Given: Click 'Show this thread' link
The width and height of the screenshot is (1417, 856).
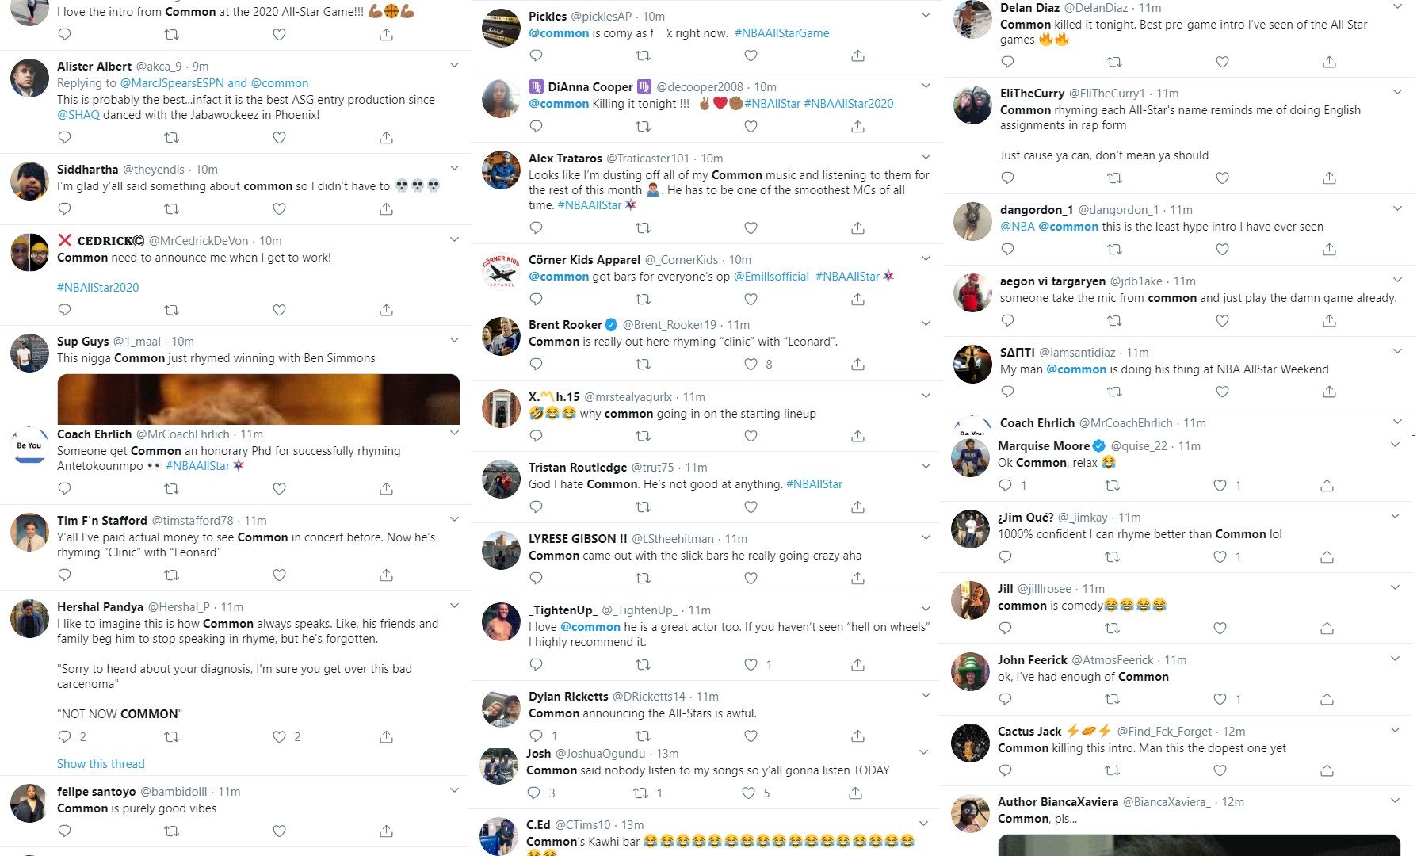Looking at the screenshot, I should pyautogui.click(x=101, y=764).
